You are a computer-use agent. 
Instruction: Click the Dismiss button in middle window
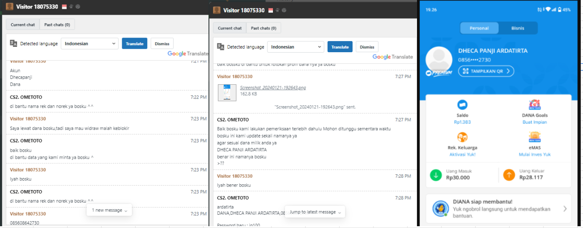pyautogui.click(x=367, y=47)
